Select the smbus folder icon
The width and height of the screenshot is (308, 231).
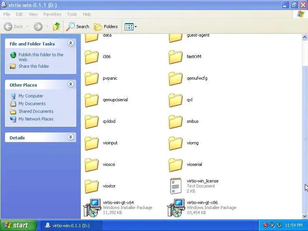176,122
